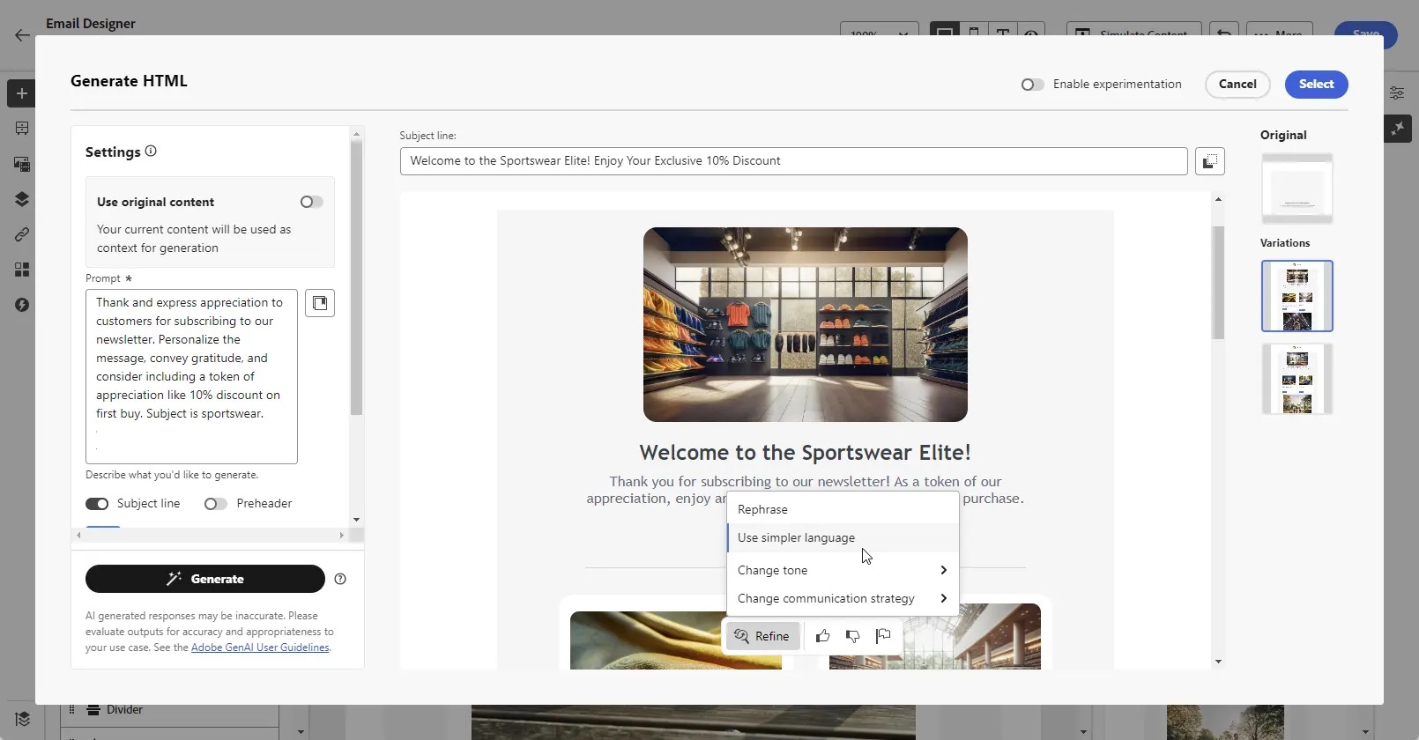The height and width of the screenshot is (740, 1419).
Task: Expand the Change tone submenu
Action: (x=843, y=570)
